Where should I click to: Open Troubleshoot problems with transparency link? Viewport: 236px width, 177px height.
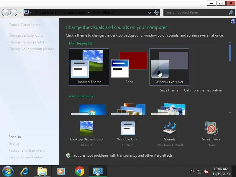tap(122, 155)
